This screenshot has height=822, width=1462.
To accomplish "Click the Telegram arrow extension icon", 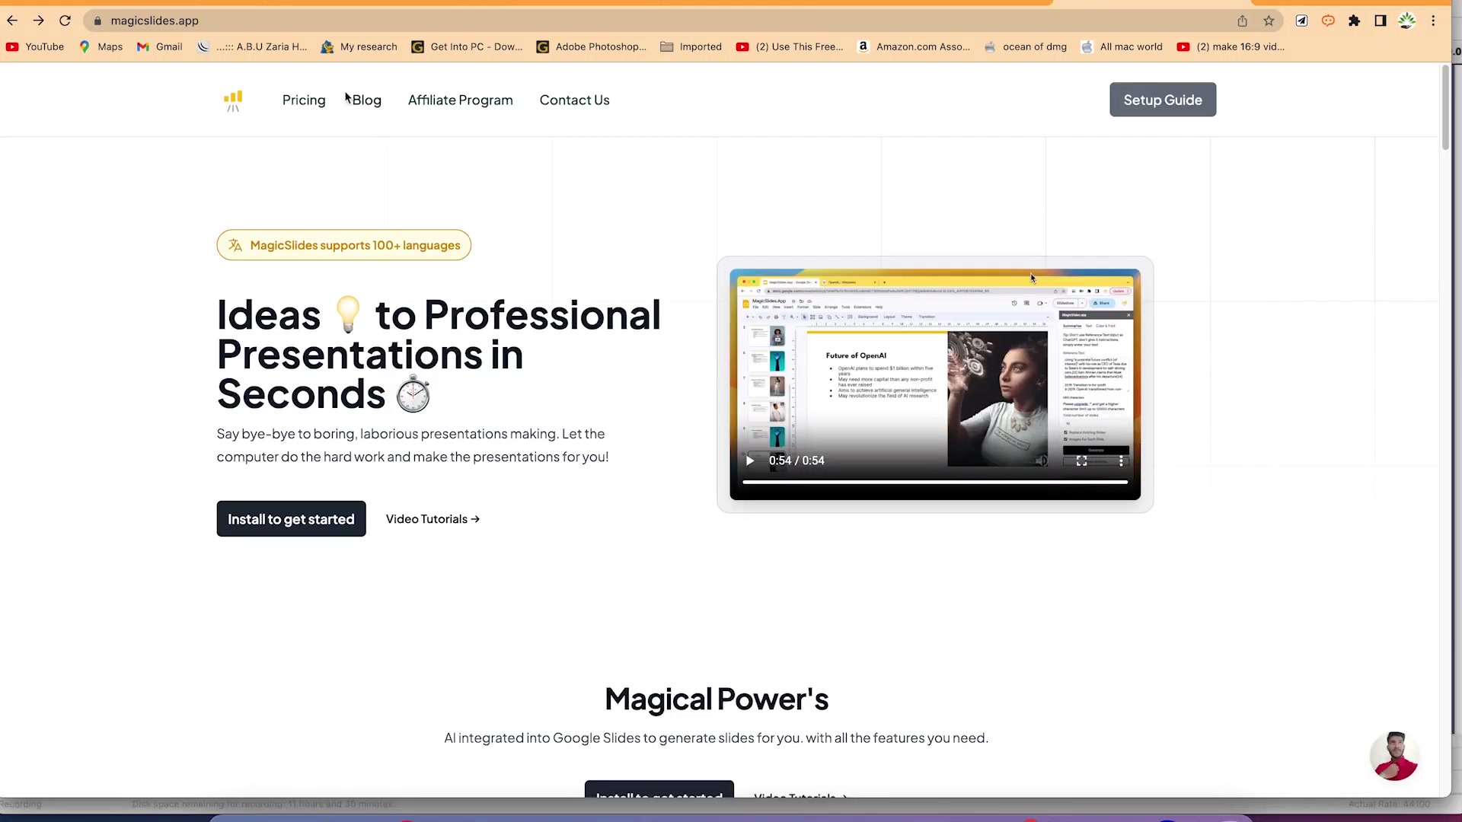I will click(1301, 21).
